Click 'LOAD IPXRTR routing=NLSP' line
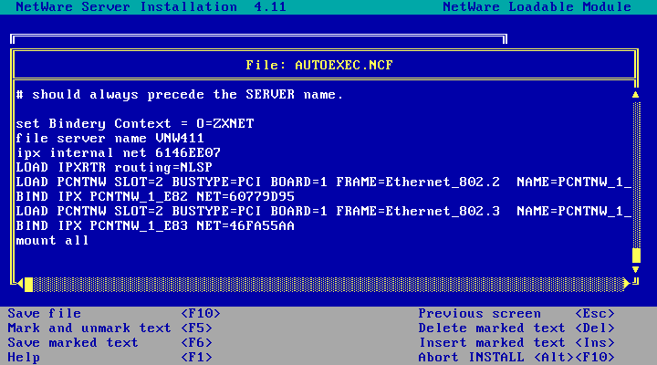Image resolution: width=657 pixels, height=365 pixels. (114, 168)
